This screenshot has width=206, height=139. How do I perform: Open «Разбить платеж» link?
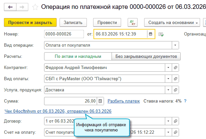[124, 101]
